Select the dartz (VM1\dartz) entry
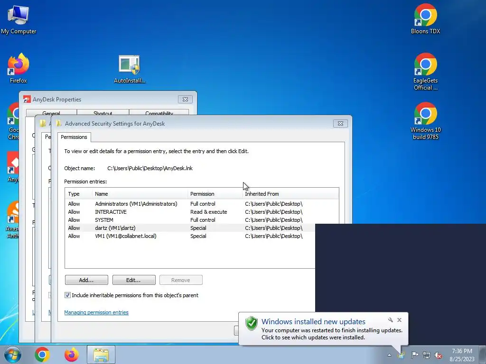 [x=190, y=228]
